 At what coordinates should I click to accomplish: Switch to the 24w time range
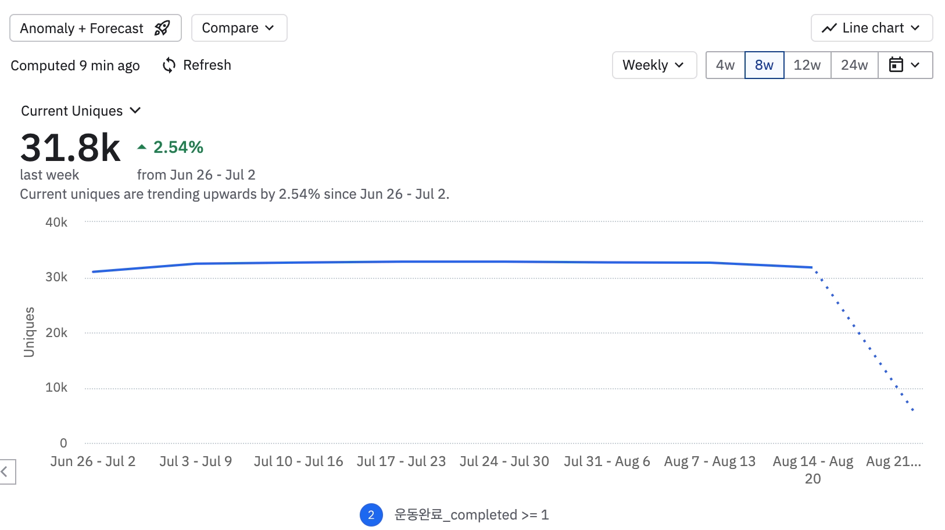[854, 65]
